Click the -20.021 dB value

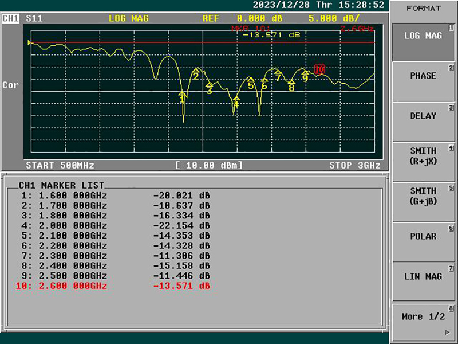pyautogui.click(x=181, y=196)
